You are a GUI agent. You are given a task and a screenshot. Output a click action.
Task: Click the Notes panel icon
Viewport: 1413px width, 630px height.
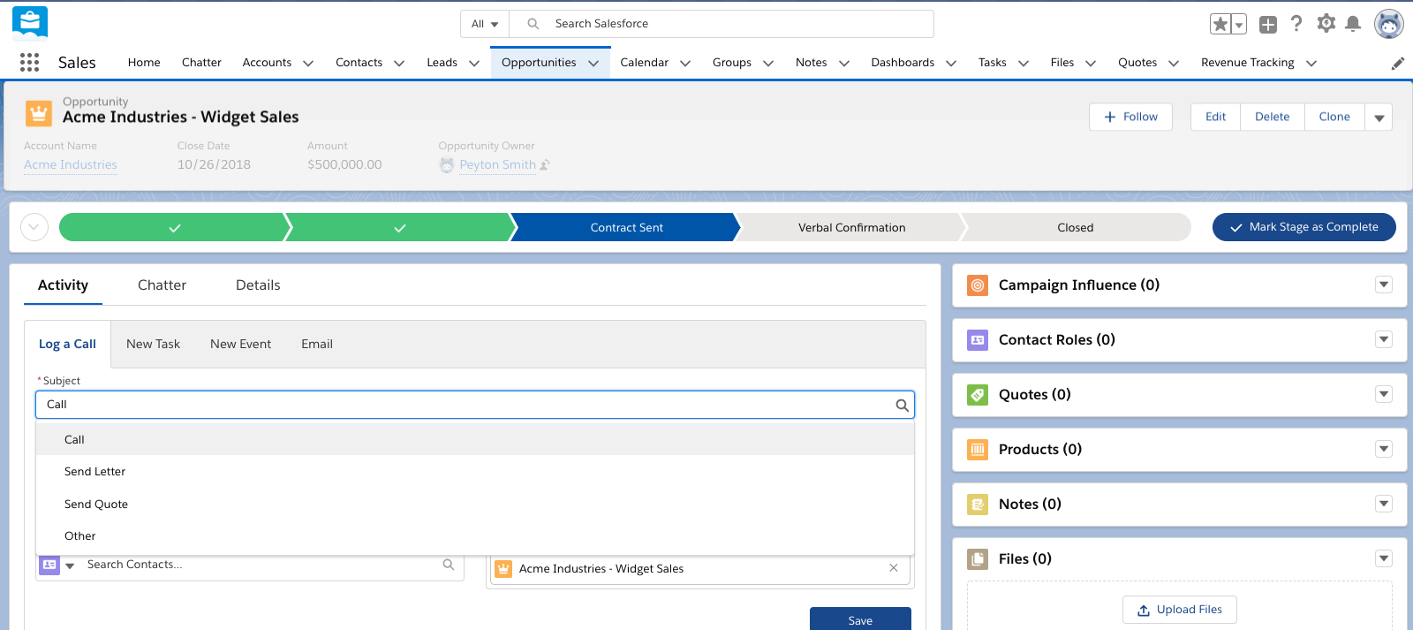point(978,505)
